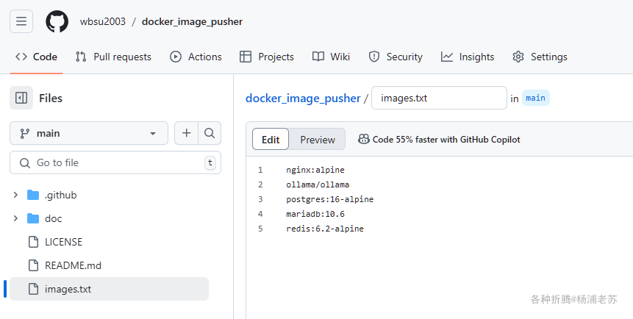633x319 pixels.
Task: Select the Edit mode toggle
Action: [271, 140]
